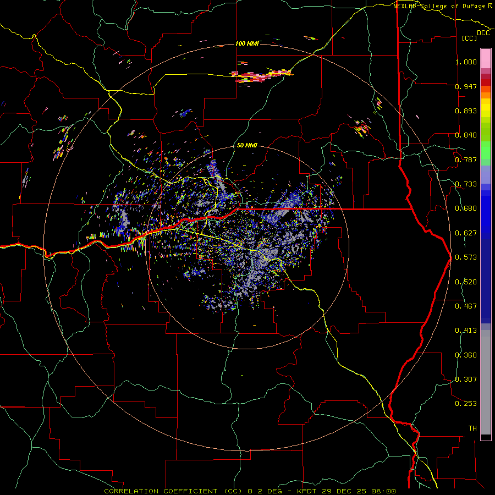Click the 0.840 scale value

tap(466, 135)
